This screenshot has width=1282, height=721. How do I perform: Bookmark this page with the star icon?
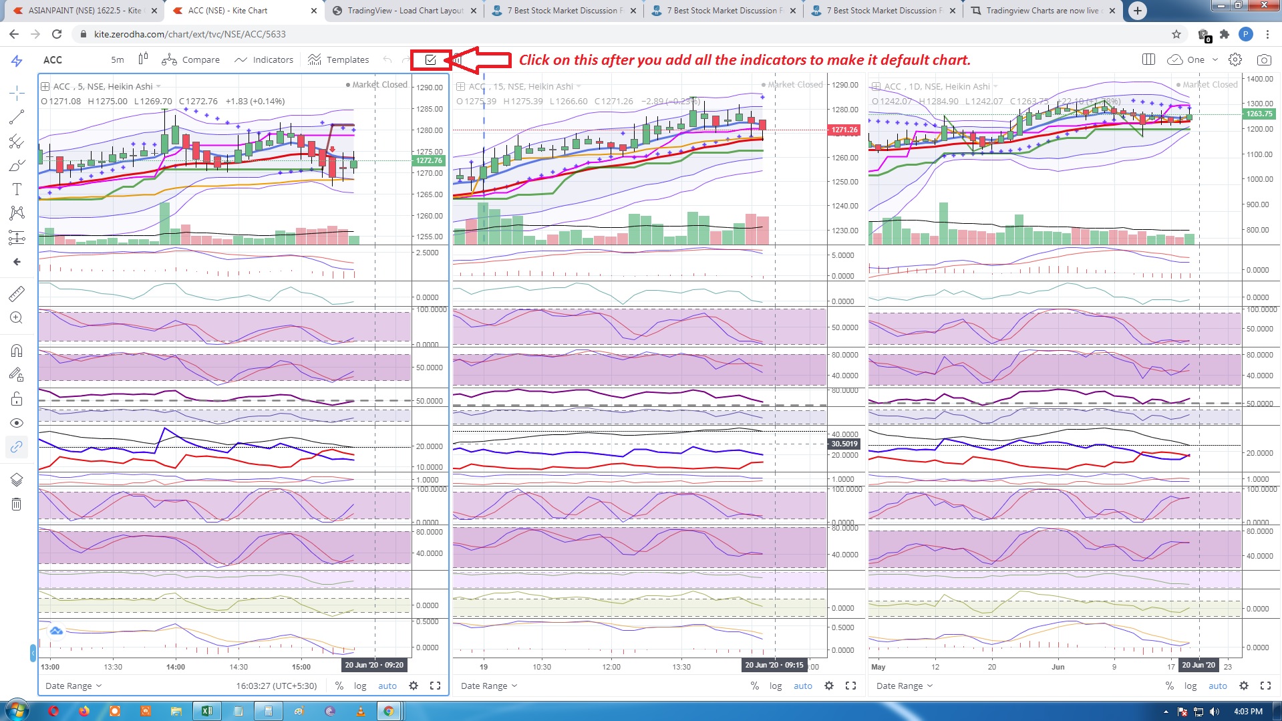point(1176,34)
